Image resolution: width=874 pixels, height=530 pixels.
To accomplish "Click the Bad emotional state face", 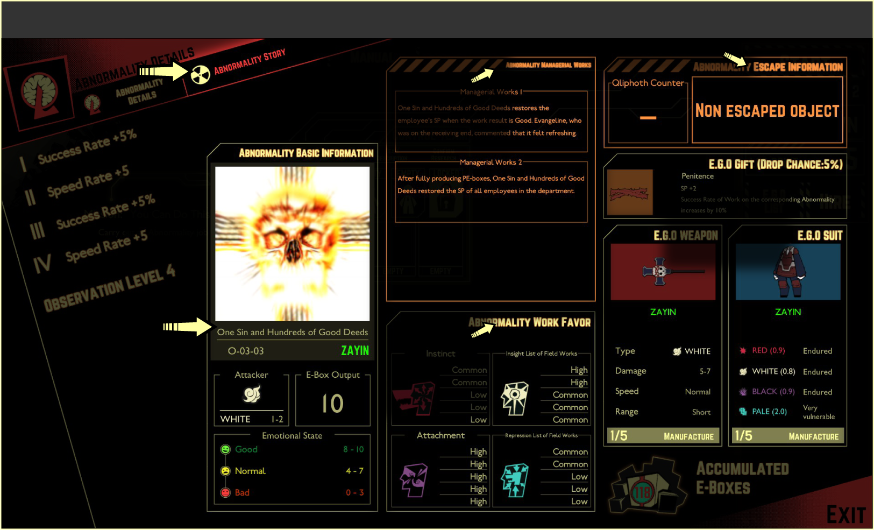I will coord(225,492).
